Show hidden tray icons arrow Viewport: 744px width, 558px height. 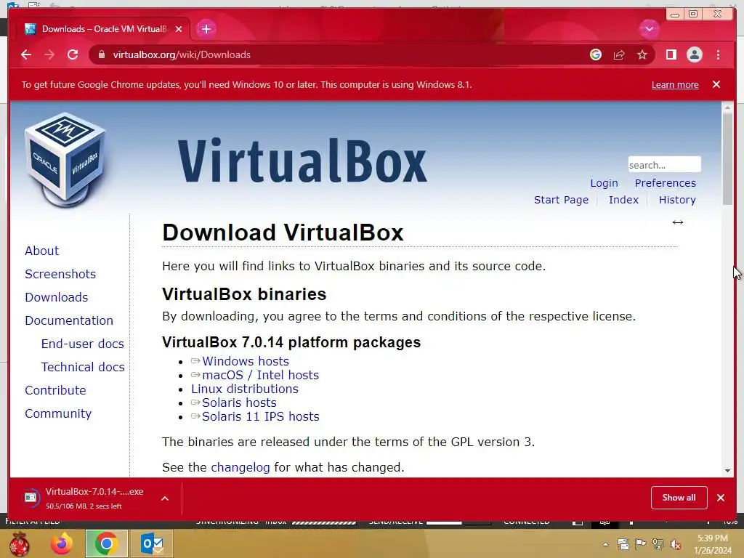(605, 544)
